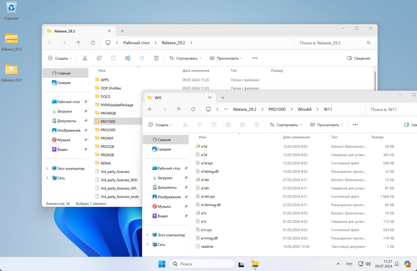Expand 'Сеть' in Release_29.2 navigation tree
The width and height of the screenshot is (417, 271).
coord(47,178)
